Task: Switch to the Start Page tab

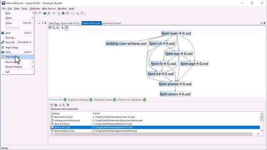Action: click(x=54, y=23)
